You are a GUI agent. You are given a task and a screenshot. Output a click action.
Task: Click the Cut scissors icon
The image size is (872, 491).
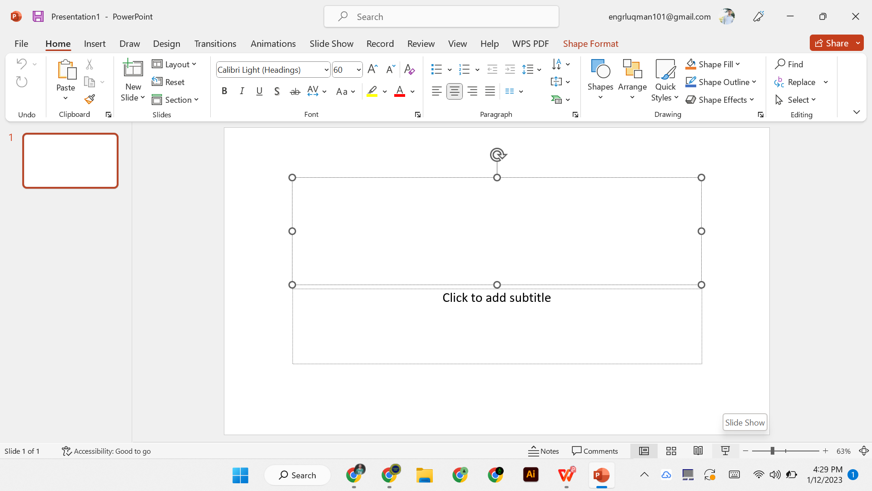(89, 64)
